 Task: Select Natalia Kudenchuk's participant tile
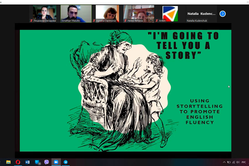201,13
